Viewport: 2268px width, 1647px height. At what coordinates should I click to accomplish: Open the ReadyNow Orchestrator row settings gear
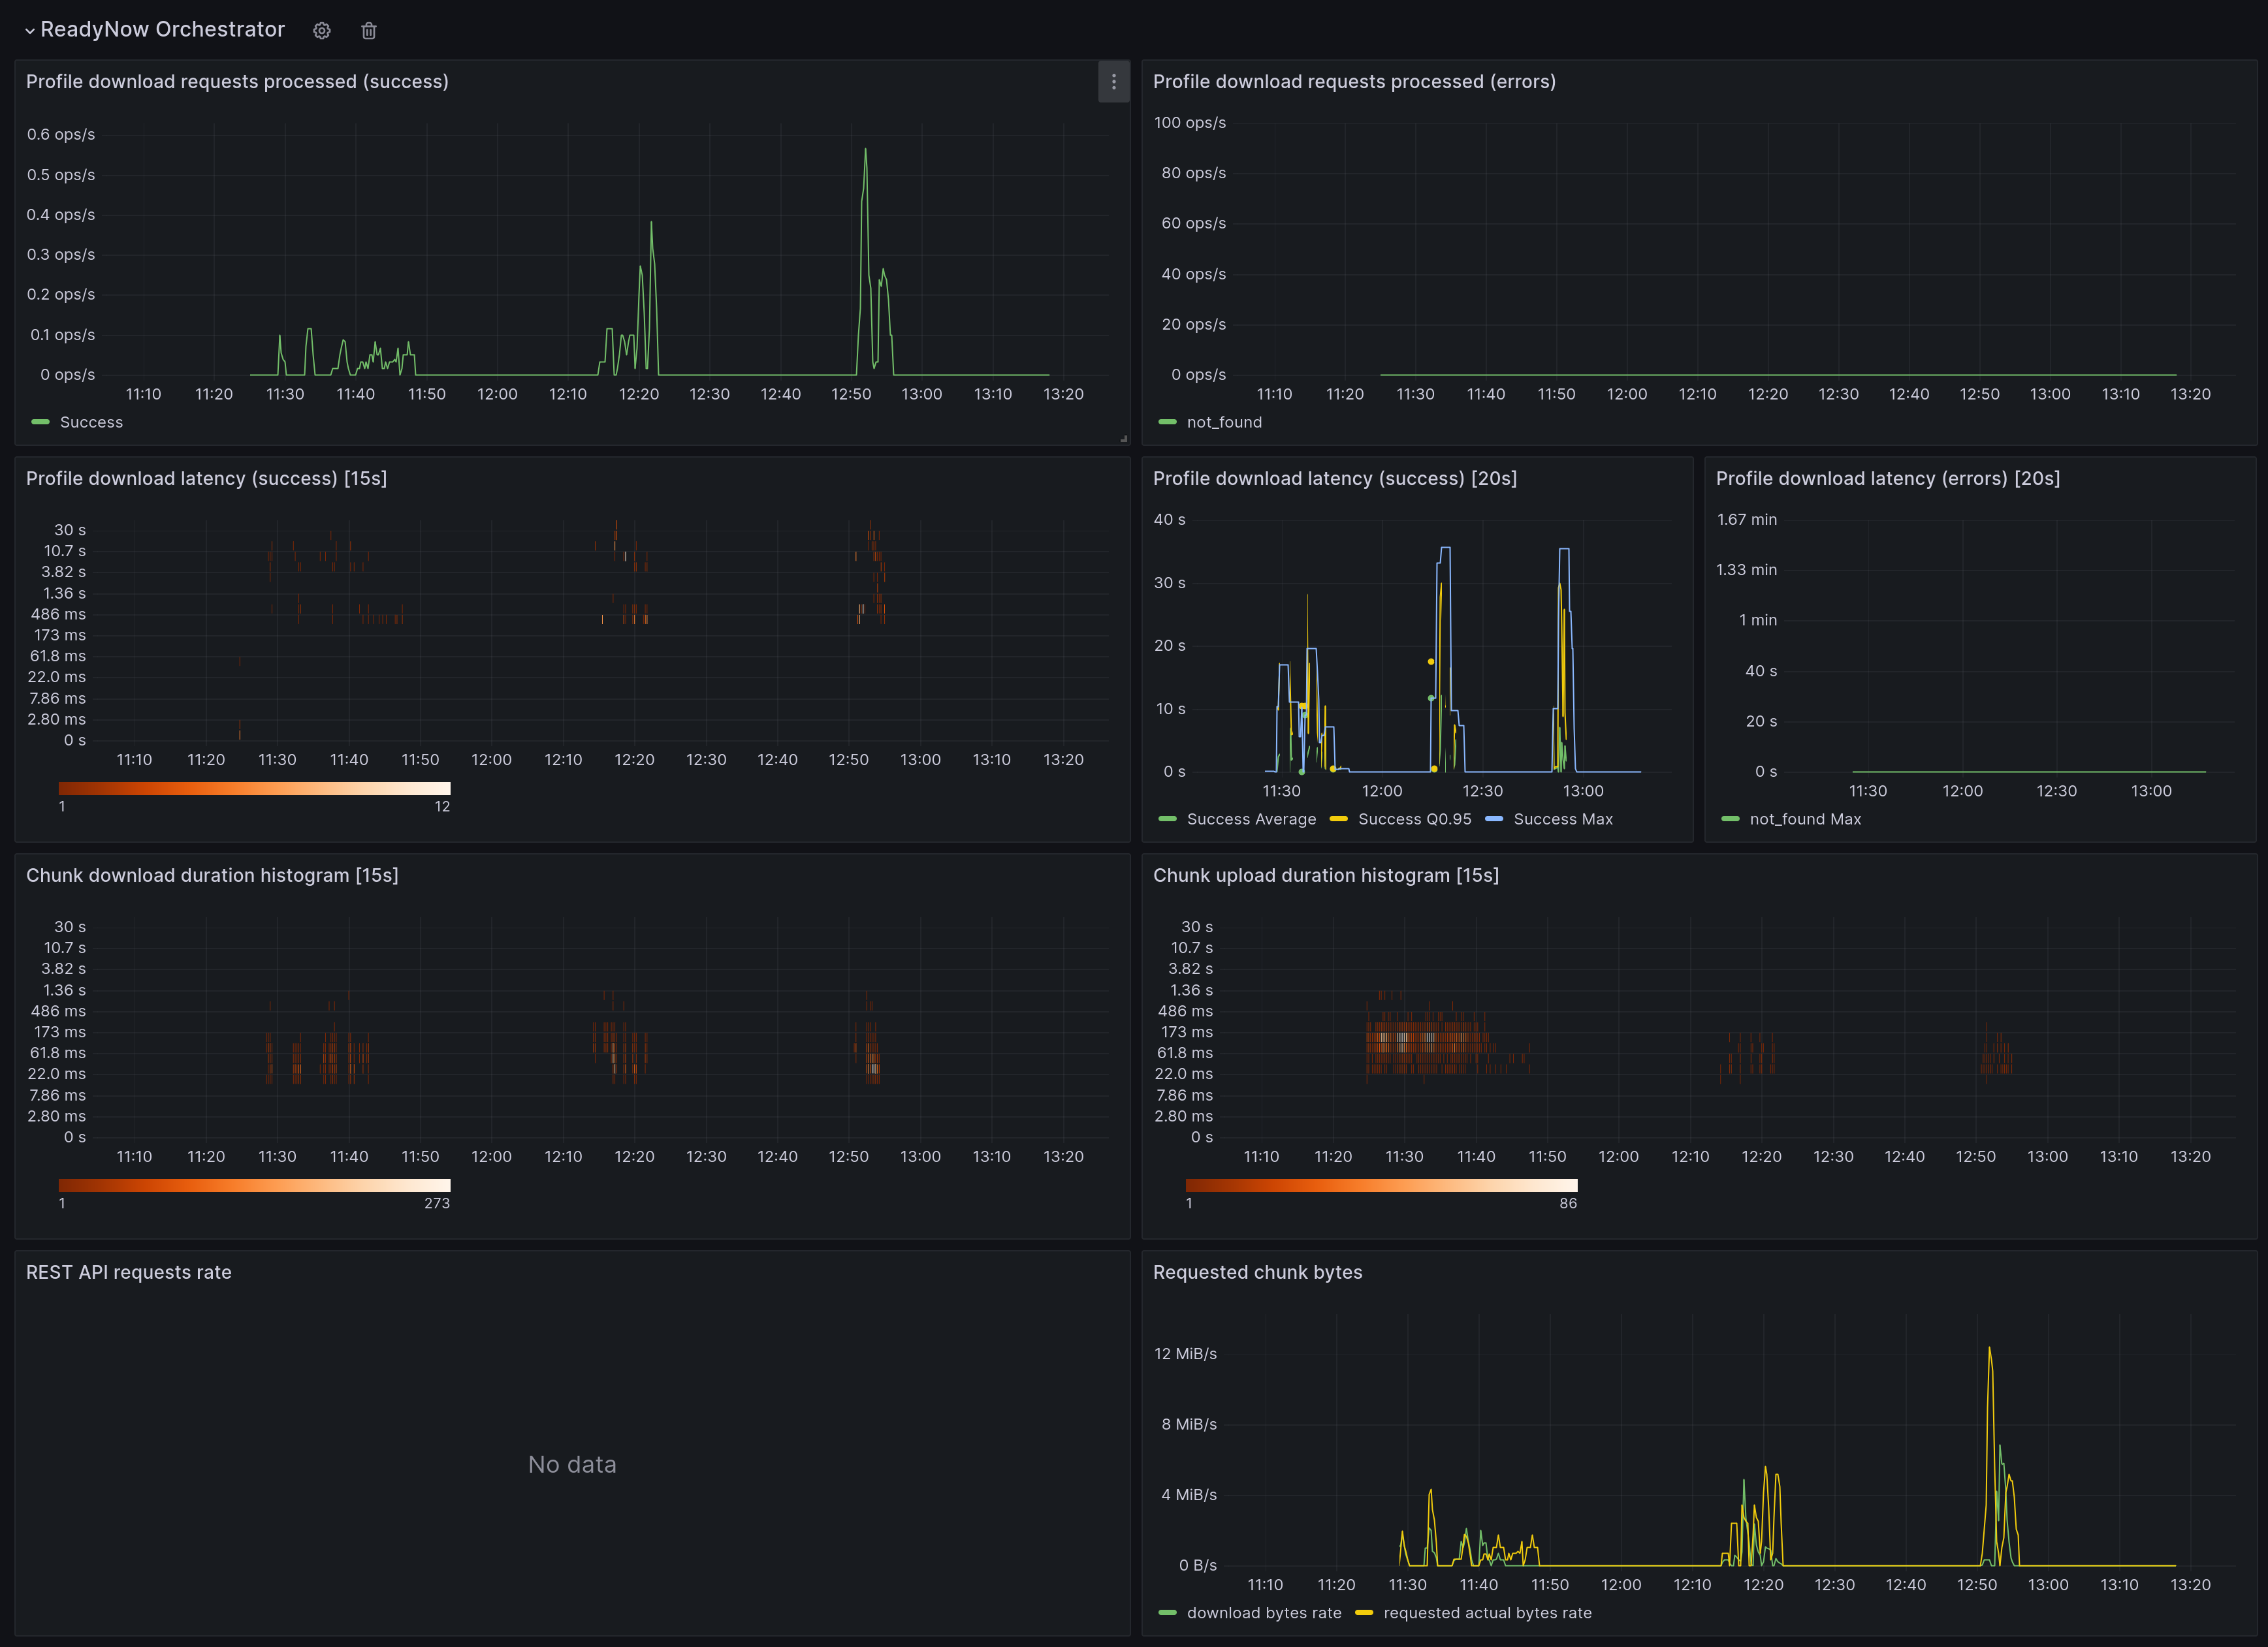point(322,31)
